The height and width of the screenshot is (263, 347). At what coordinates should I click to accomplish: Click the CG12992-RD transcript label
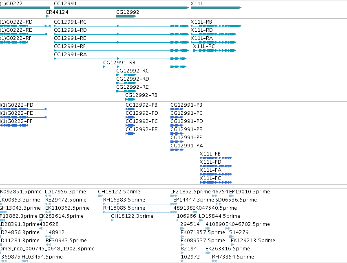click(133, 79)
